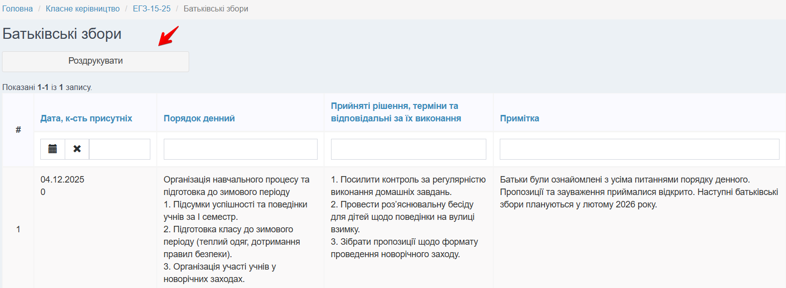Select the 04.12.2025 date cell

tap(62, 180)
